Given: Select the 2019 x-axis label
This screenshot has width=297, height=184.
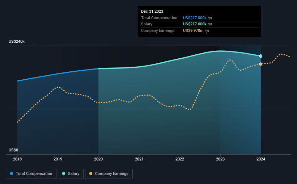Looking at the screenshot, I should tap(58, 159).
